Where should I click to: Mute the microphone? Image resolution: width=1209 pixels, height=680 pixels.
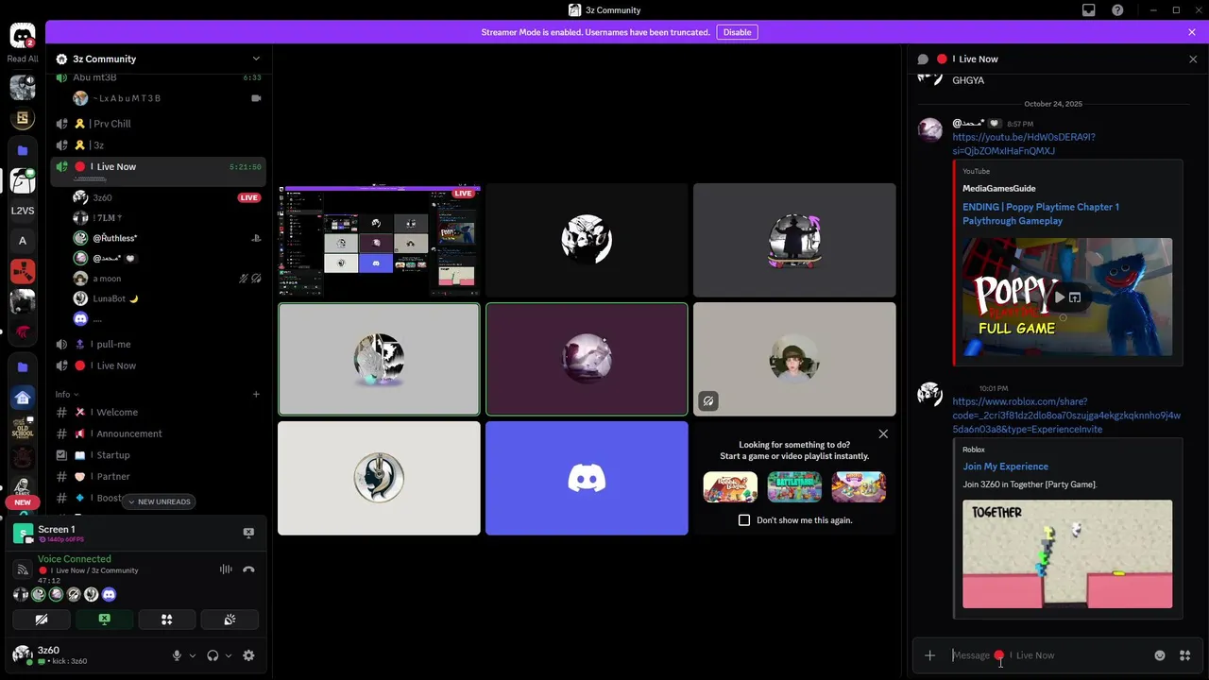click(177, 655)
